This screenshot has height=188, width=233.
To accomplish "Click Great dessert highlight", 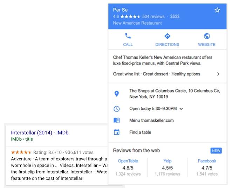I will tap(155, 74).
